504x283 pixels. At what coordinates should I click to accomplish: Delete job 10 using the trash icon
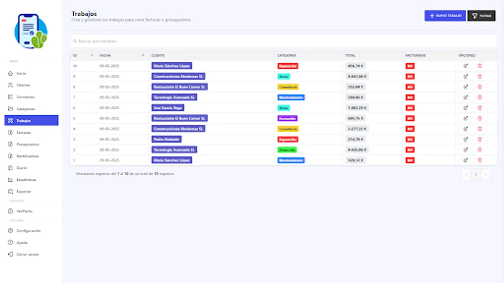pos(480,66)
